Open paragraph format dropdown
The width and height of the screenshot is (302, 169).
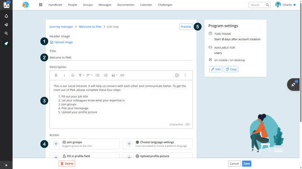click(x=81, y=75)
